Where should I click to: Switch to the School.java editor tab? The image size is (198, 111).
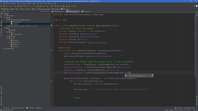pos(86,11)
